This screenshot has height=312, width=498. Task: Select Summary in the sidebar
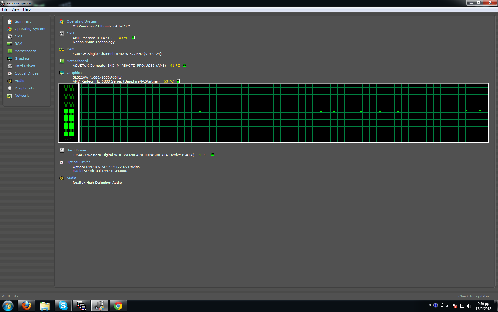click(x=23, y=21)
